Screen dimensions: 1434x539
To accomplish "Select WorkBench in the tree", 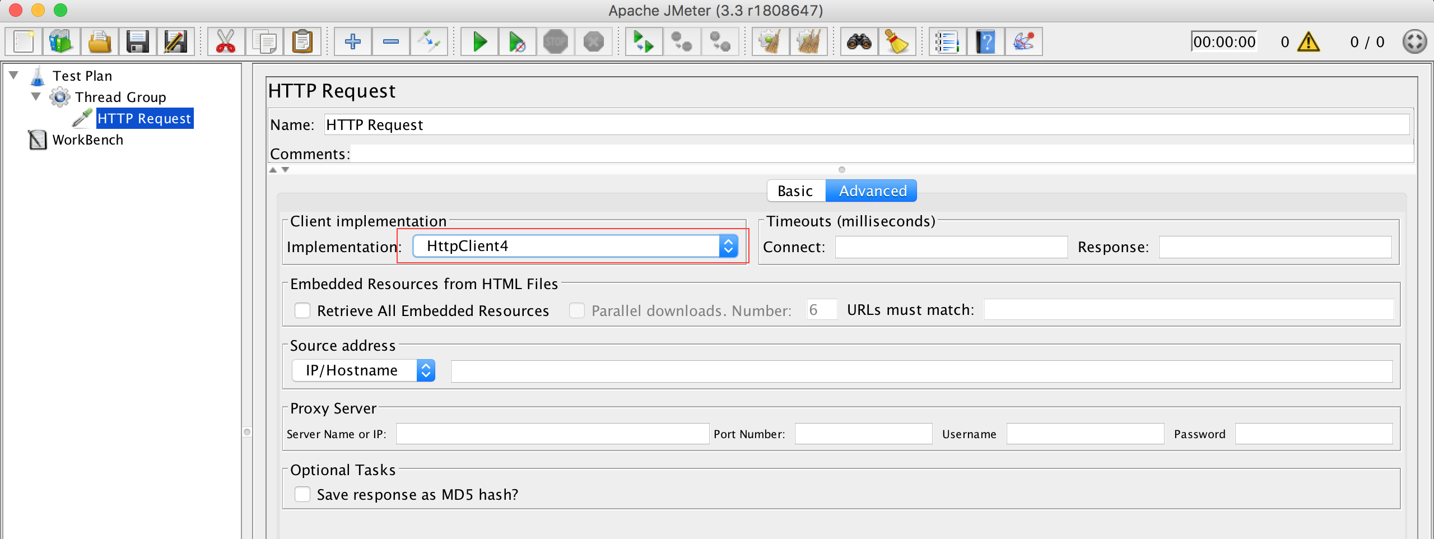I will (x=88, y=140).
